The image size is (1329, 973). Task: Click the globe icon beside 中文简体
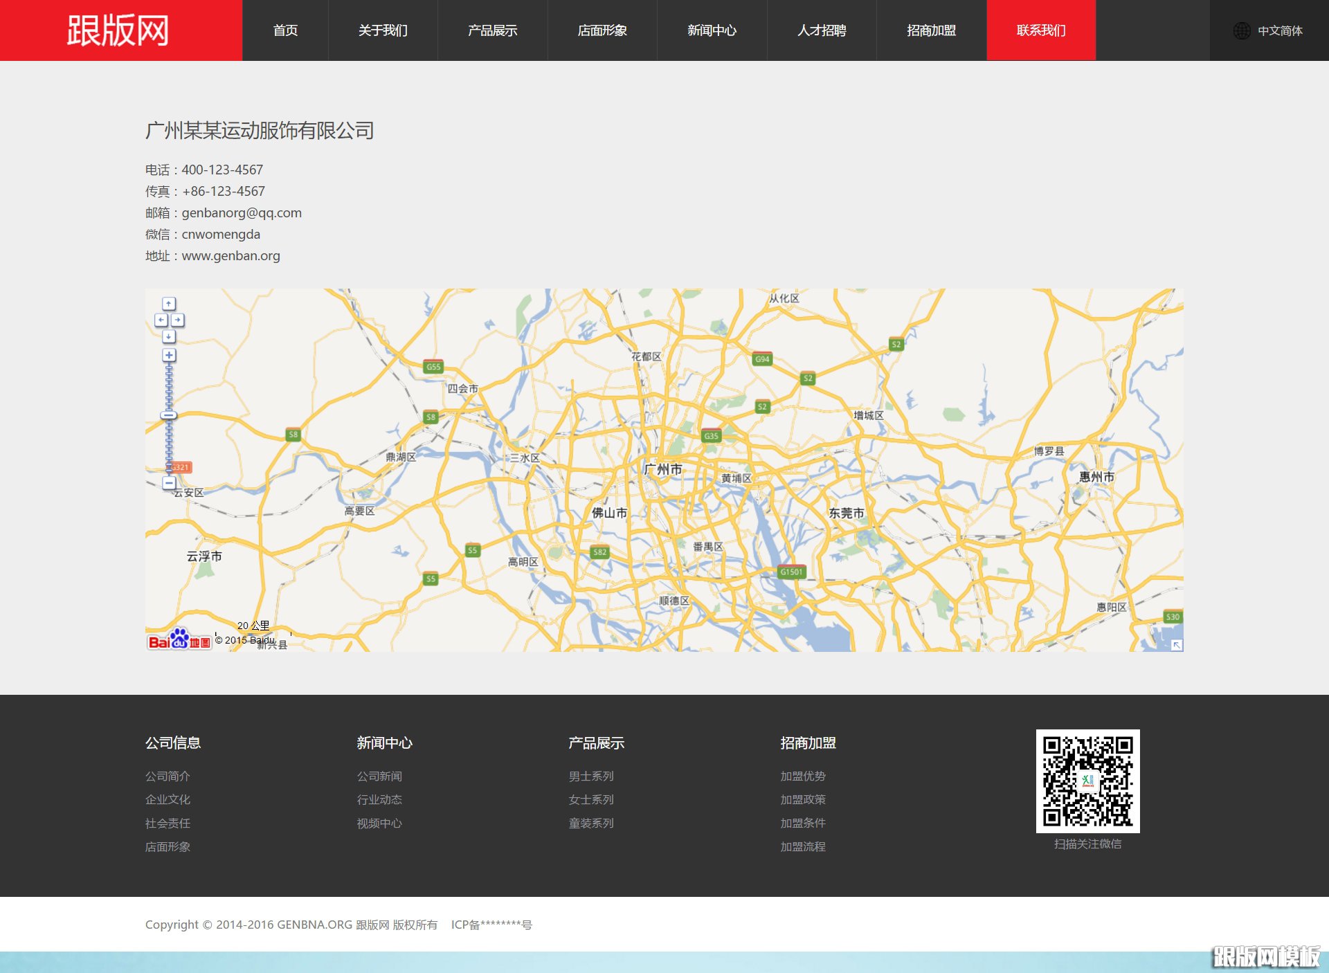click(x=1242, y=31)
